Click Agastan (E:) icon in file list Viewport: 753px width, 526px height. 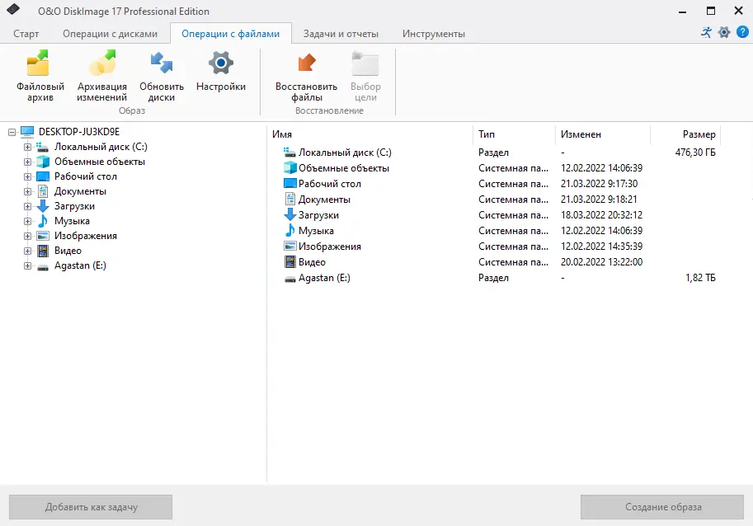pyautogui.click(x=289, y=279)
